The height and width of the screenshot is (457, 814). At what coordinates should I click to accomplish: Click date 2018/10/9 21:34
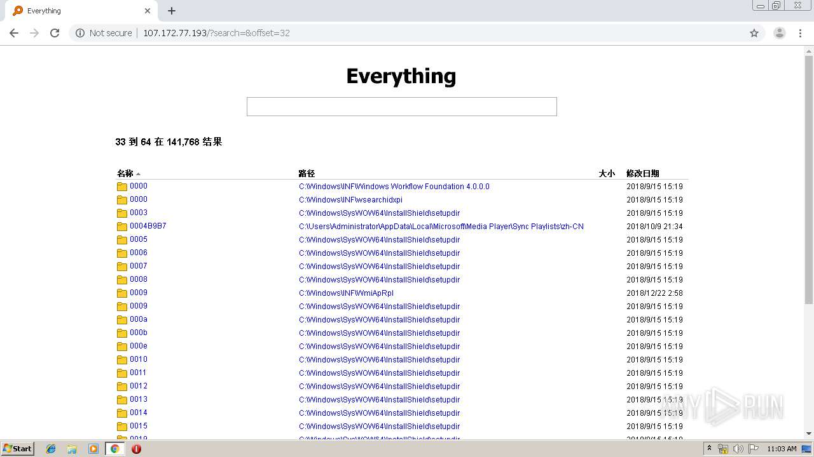click(x=654, y=227)
